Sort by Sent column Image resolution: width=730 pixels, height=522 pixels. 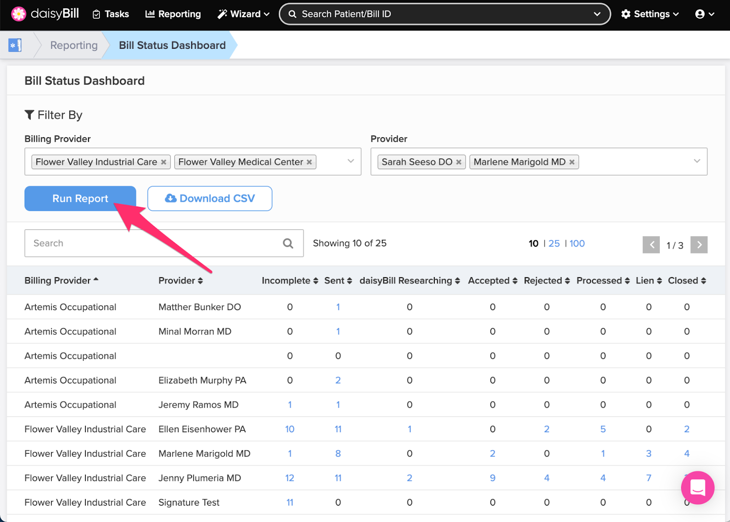coord(338,280)
